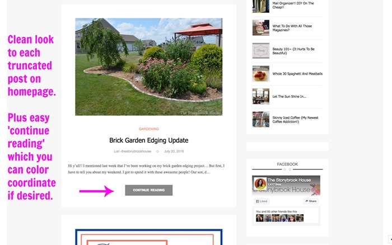This screenshot has width=392, height=245.
Task: Open Mail Organizer DIY post thumbnail
Action: point(261,6)
